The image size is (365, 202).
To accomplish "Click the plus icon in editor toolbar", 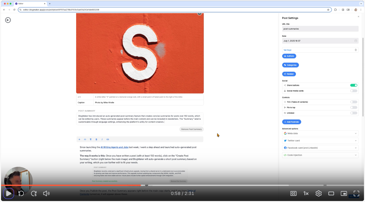I will tap(79, 139).
